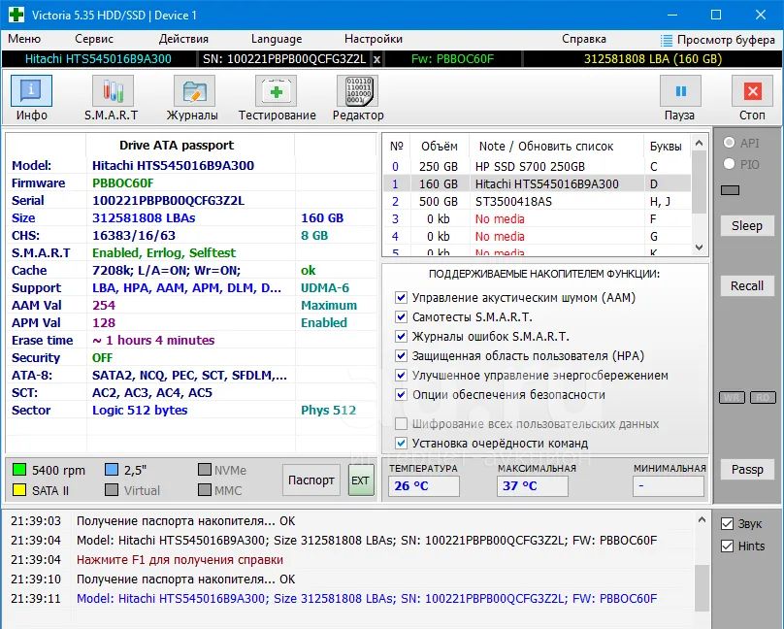Click the Recall button

(x=747, y=286)
